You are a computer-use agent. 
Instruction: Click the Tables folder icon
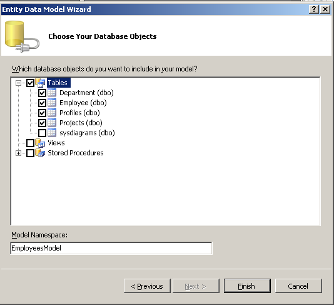point(40,83)
